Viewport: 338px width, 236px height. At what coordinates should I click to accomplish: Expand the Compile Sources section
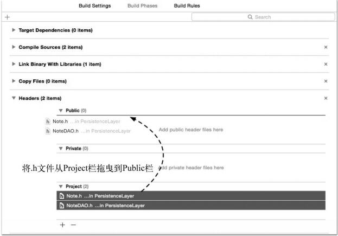click(14, 47)
